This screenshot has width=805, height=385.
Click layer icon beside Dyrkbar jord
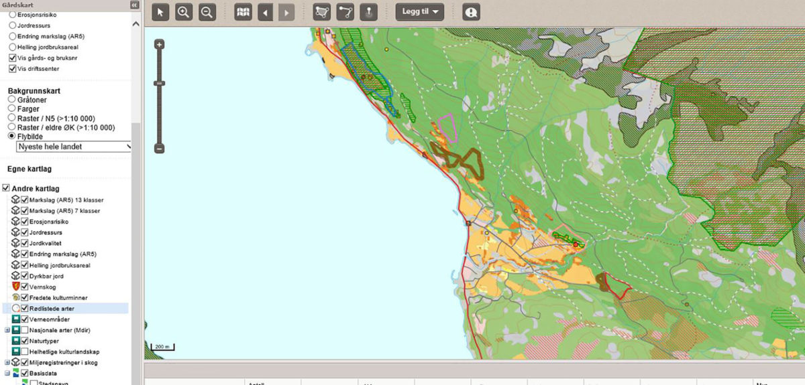pyautogui.click(x=15, y=276)
